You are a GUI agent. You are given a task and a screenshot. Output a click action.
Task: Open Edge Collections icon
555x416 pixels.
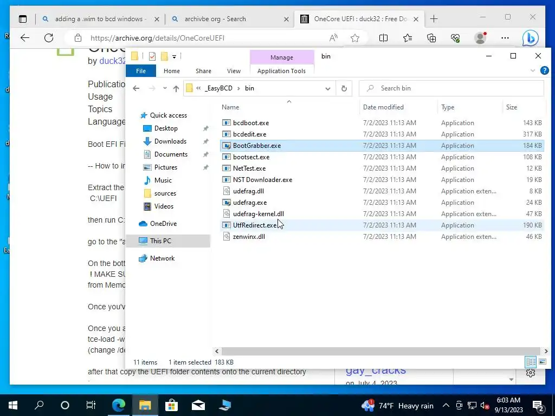pyautogui.click(x=431, y=38)
